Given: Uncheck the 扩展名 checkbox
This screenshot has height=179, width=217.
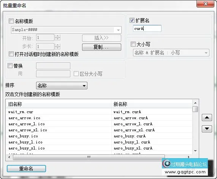Looking at the screenshot, I should point(132,20).
